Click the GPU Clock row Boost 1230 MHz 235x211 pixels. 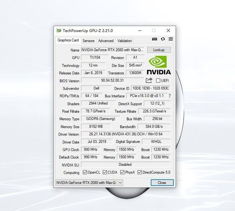[161, 149]
